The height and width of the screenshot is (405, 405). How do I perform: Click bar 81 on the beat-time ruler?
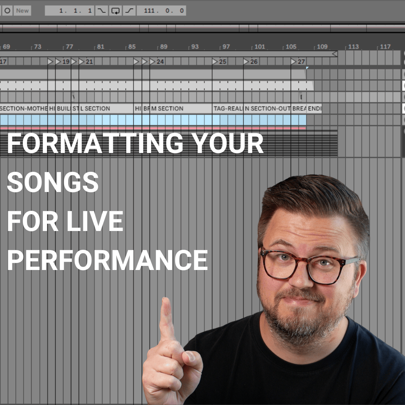pyautogui.click(x=100, y=47)
